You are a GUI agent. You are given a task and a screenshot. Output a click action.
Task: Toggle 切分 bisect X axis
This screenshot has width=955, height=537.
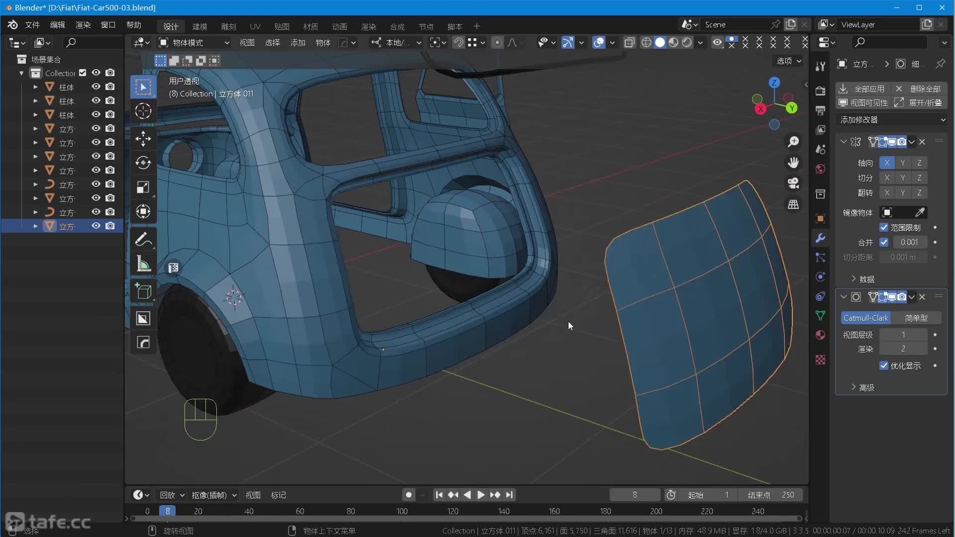(887, 178)
